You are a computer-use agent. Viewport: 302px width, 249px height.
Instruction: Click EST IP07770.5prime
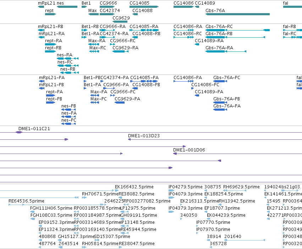(x=213, y=222)
